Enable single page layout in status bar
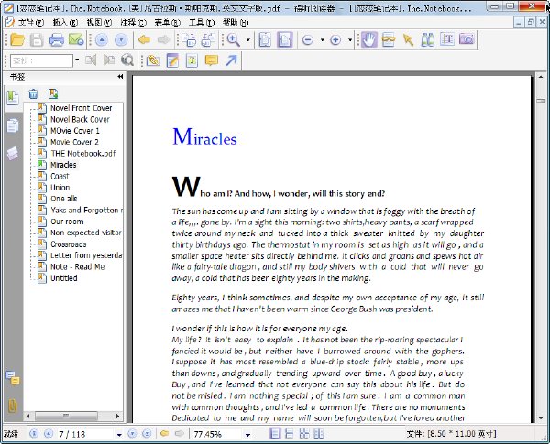The image size is (550, 444). coord(275,434)
